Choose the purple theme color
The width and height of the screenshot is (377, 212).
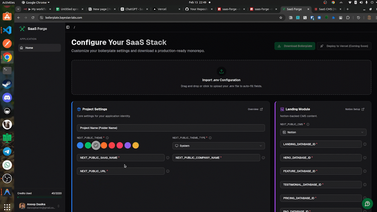point(128,145)
